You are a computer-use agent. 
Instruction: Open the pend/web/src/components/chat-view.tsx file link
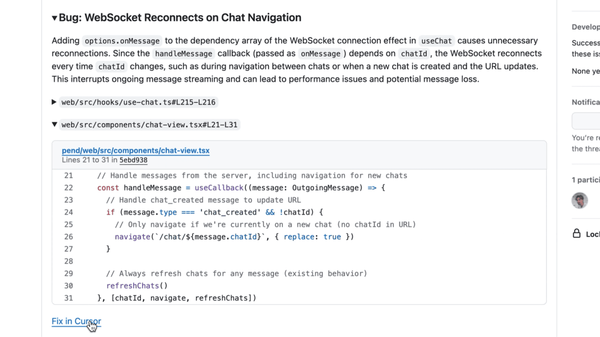pos(136,150)
